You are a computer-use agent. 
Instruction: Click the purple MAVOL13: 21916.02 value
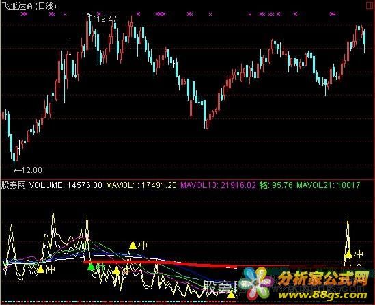click(x=218, y=185)
